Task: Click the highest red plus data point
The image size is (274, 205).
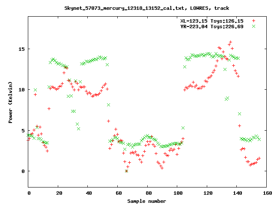Action: point(230,42)
